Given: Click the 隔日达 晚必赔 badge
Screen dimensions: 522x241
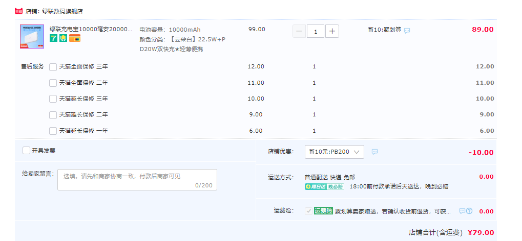Looking at the screenshot, I should 324,186.
